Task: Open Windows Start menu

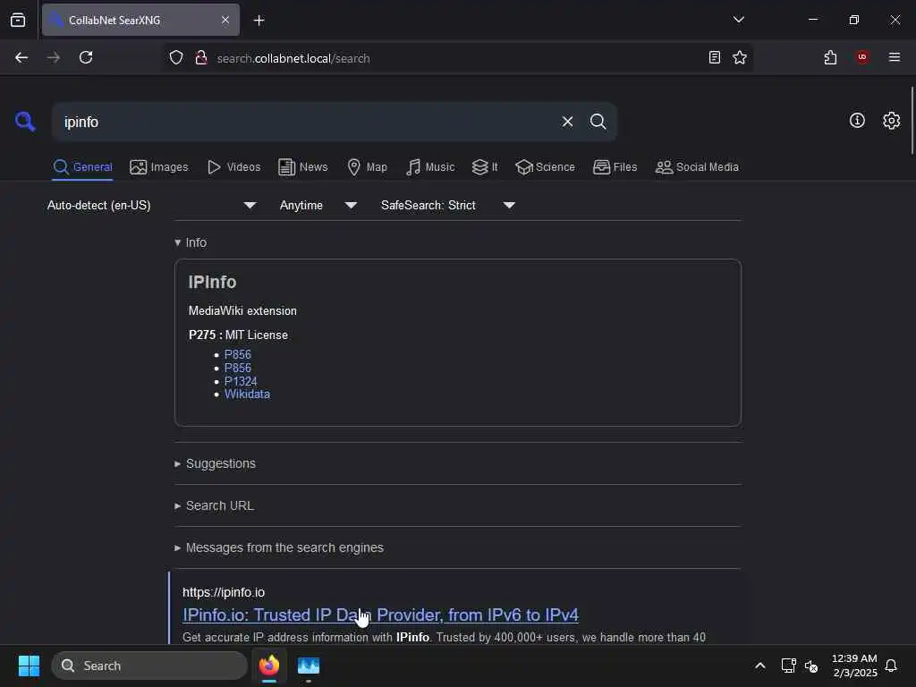Action: (x=29, y=666)
